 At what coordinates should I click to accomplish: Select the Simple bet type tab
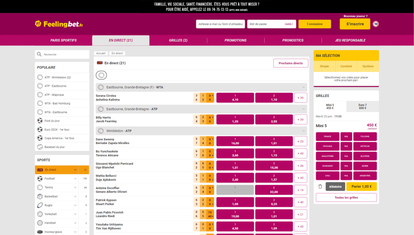[x=324, y=66]
